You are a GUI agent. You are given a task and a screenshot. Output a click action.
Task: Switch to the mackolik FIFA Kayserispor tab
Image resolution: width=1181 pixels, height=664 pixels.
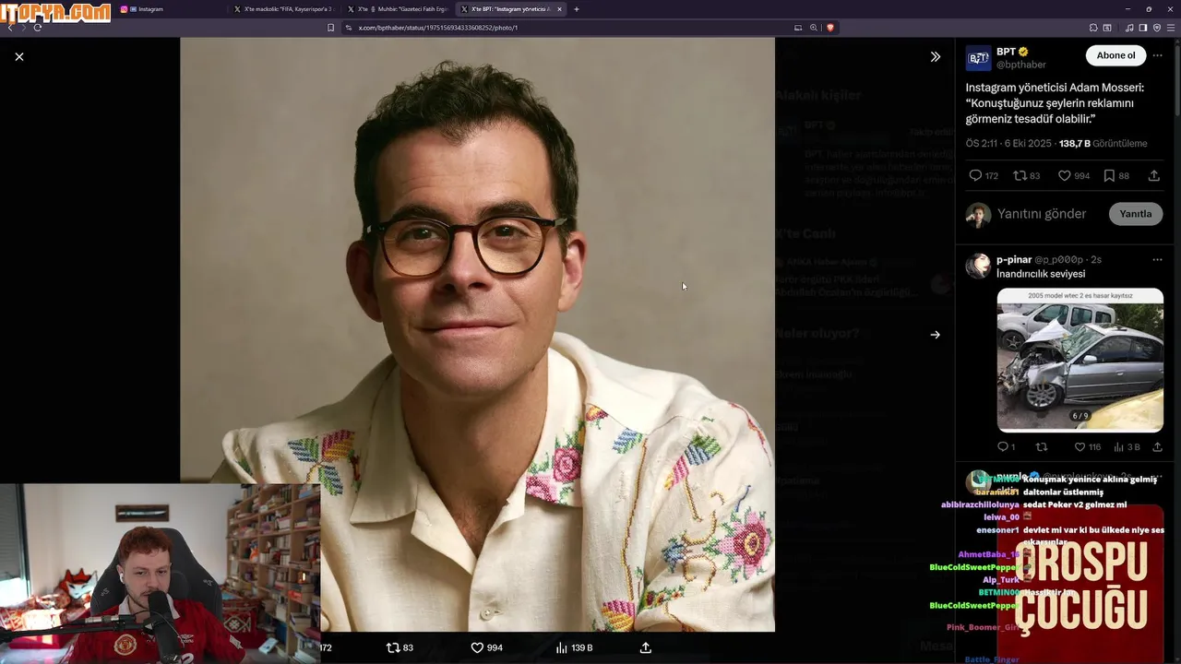(x=283, y=9)
